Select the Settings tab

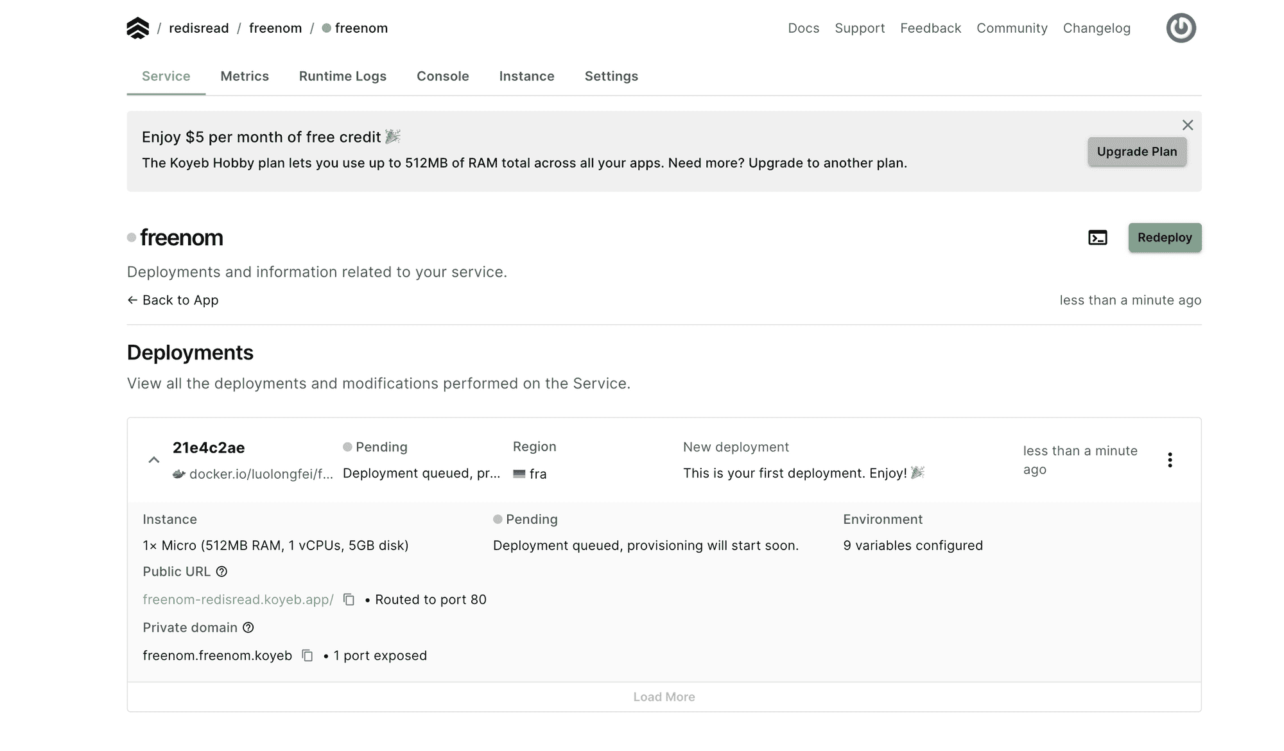[611, 76]
